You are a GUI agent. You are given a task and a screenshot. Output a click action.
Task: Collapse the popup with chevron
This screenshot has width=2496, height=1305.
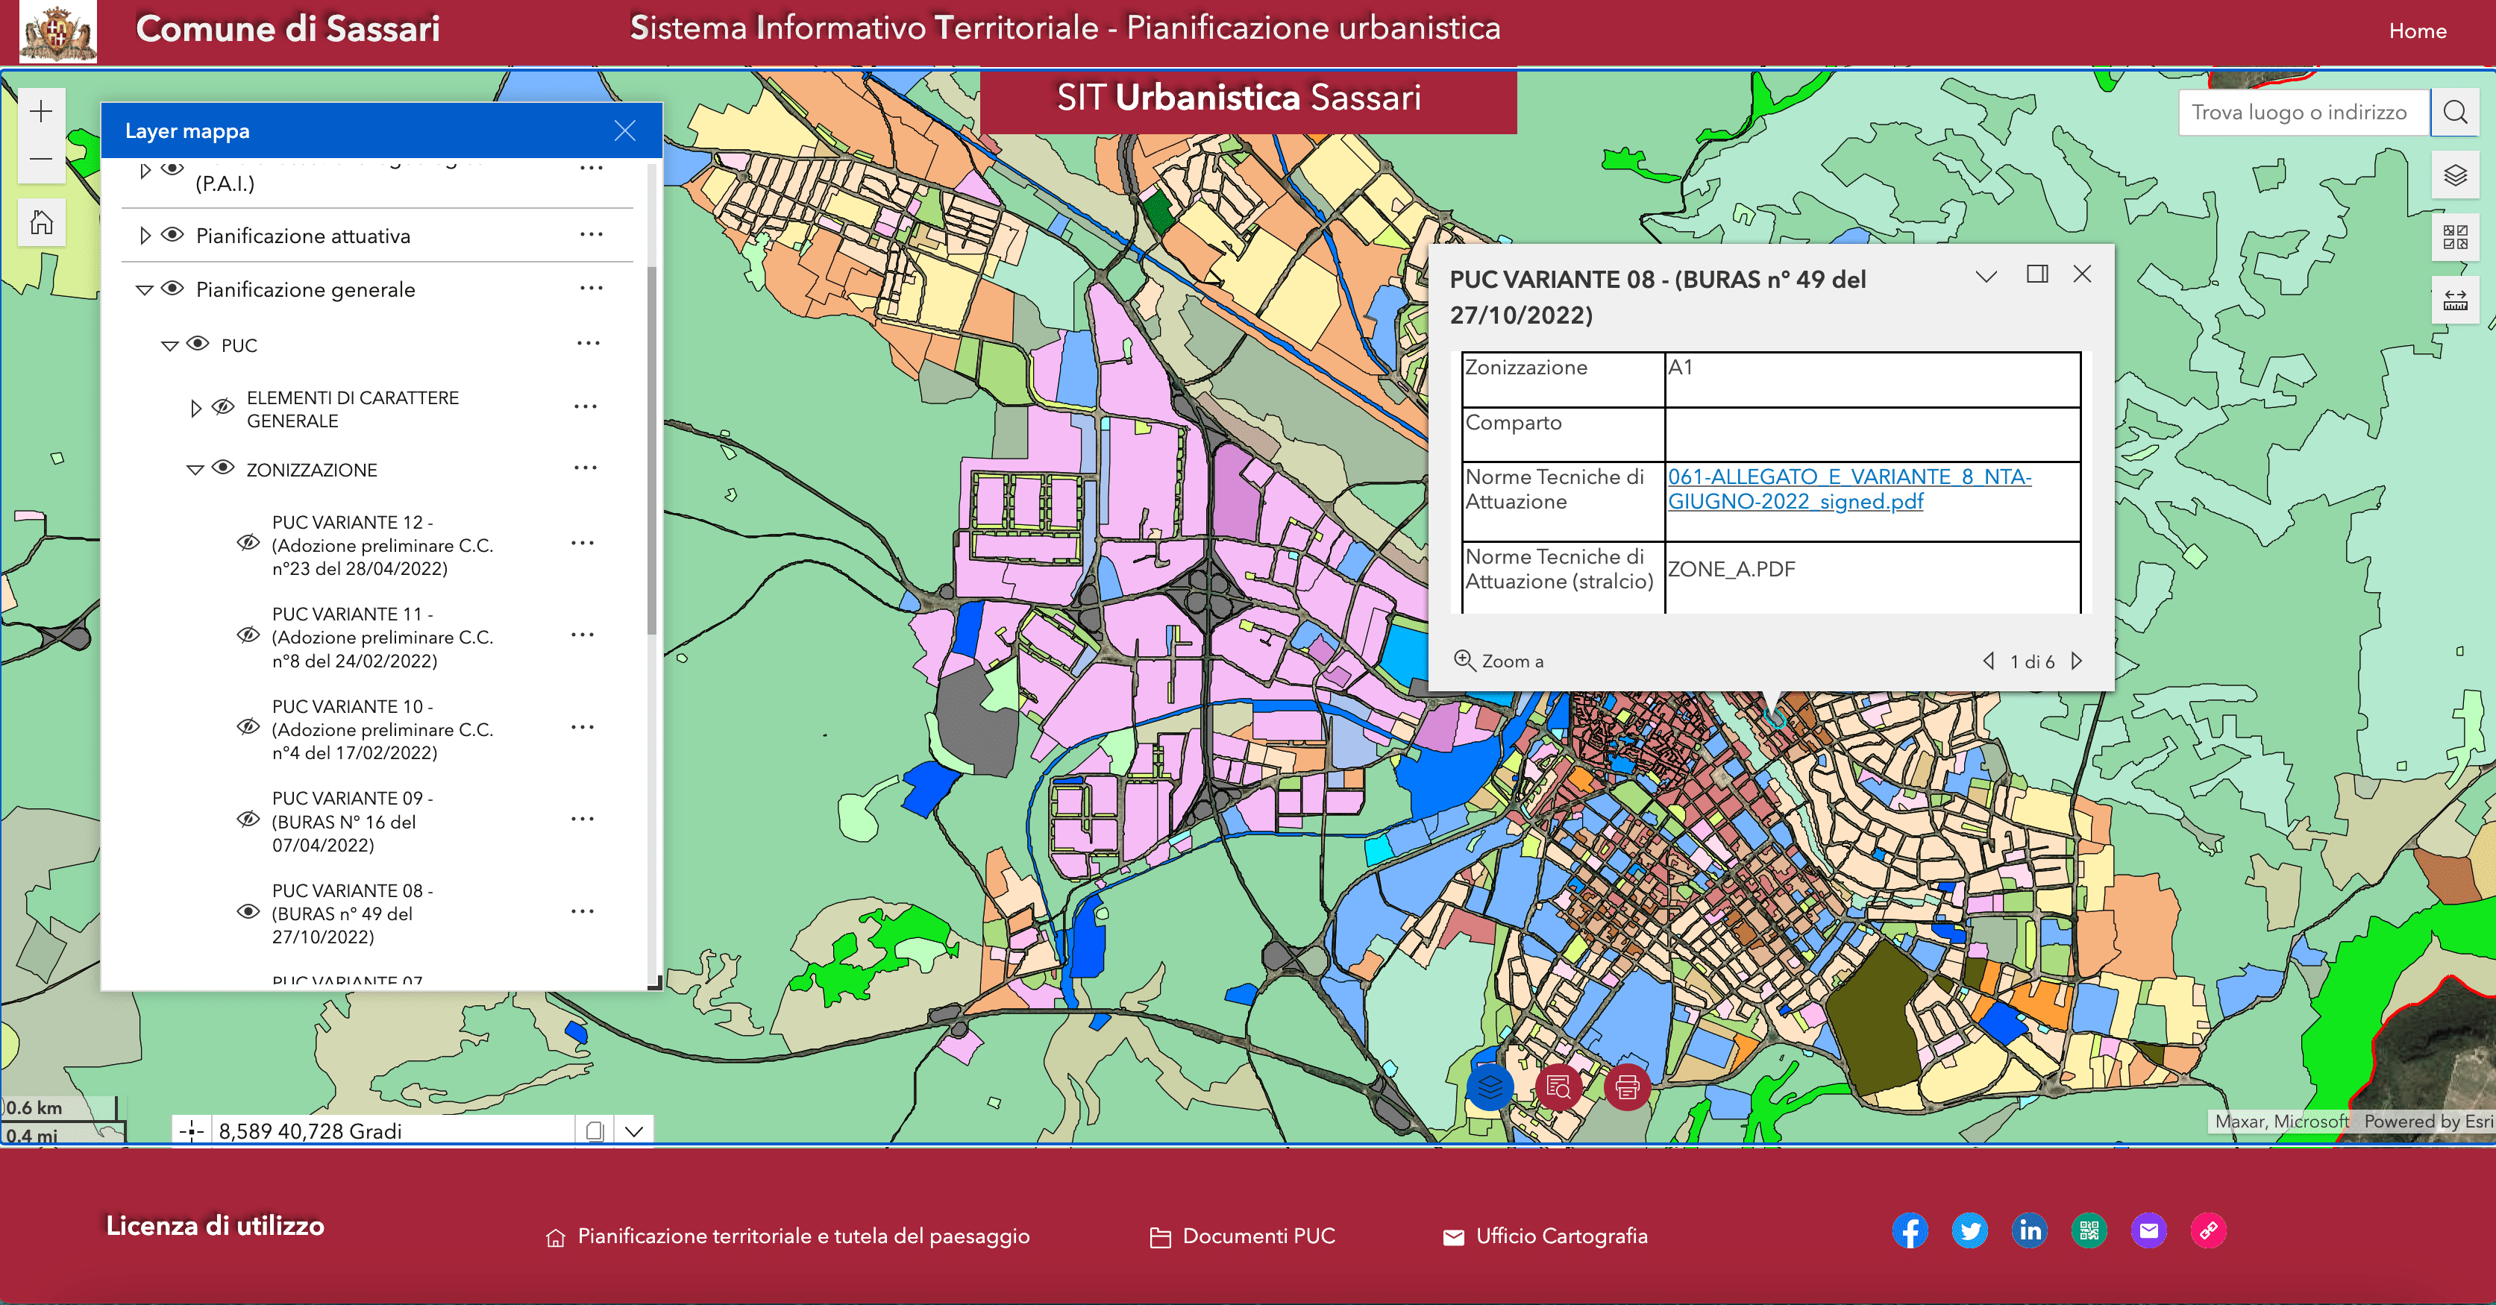(x=1985, y=276)
